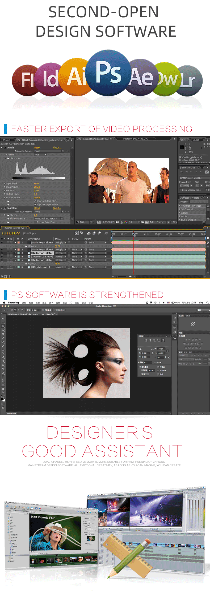Select the Pen tool
The height and width of the screenshot is (593, 210).
click(3, 373)
